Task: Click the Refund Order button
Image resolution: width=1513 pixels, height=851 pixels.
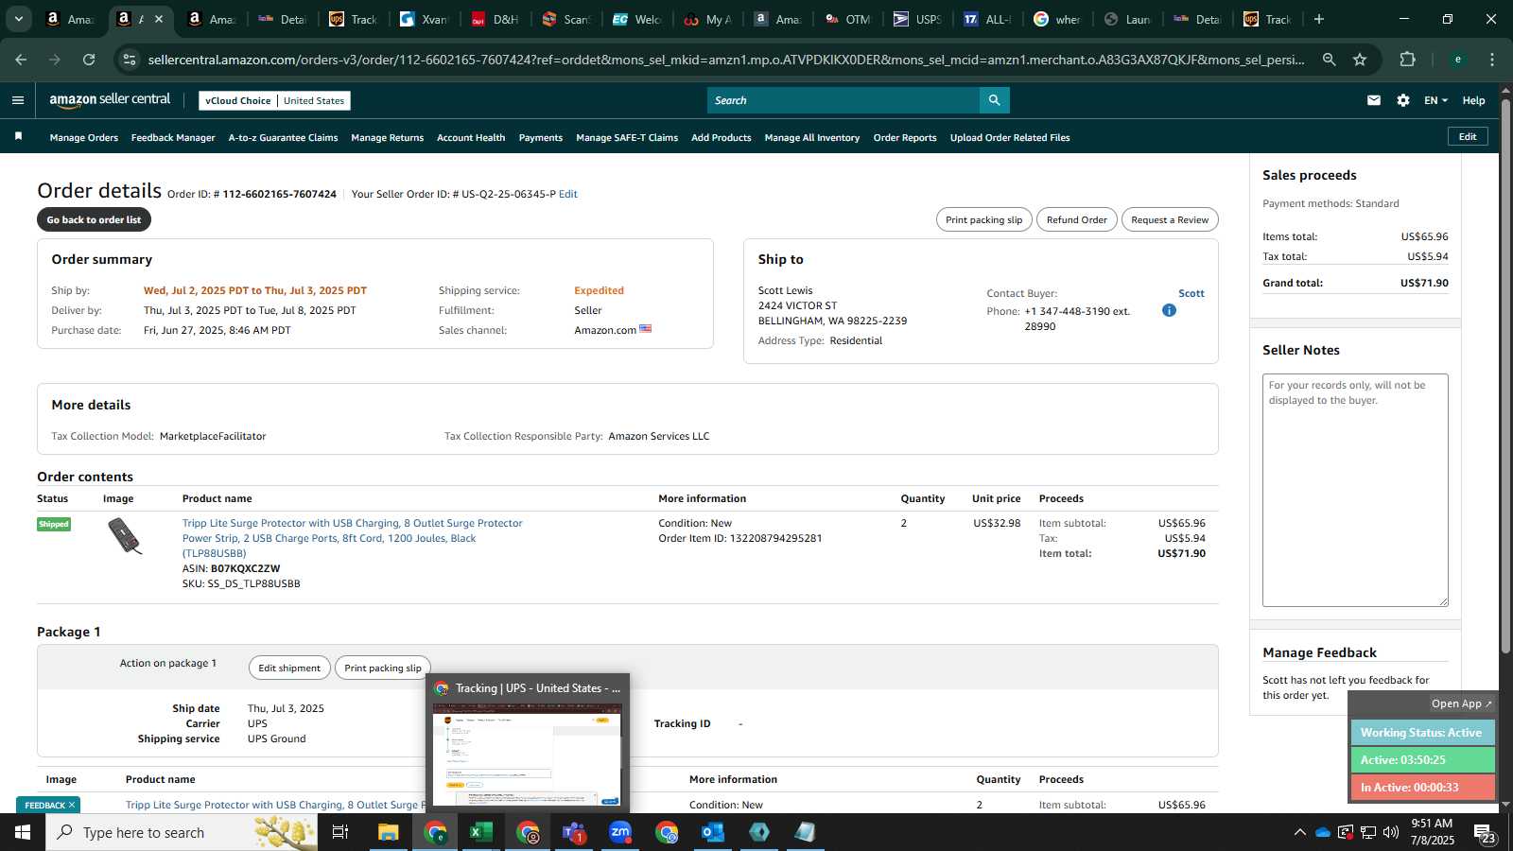Action: 1076,219
